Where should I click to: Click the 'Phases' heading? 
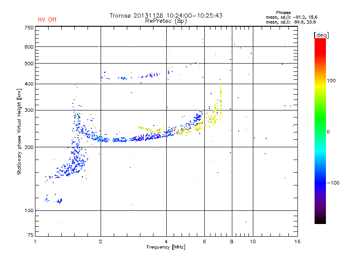pos(283,13)
